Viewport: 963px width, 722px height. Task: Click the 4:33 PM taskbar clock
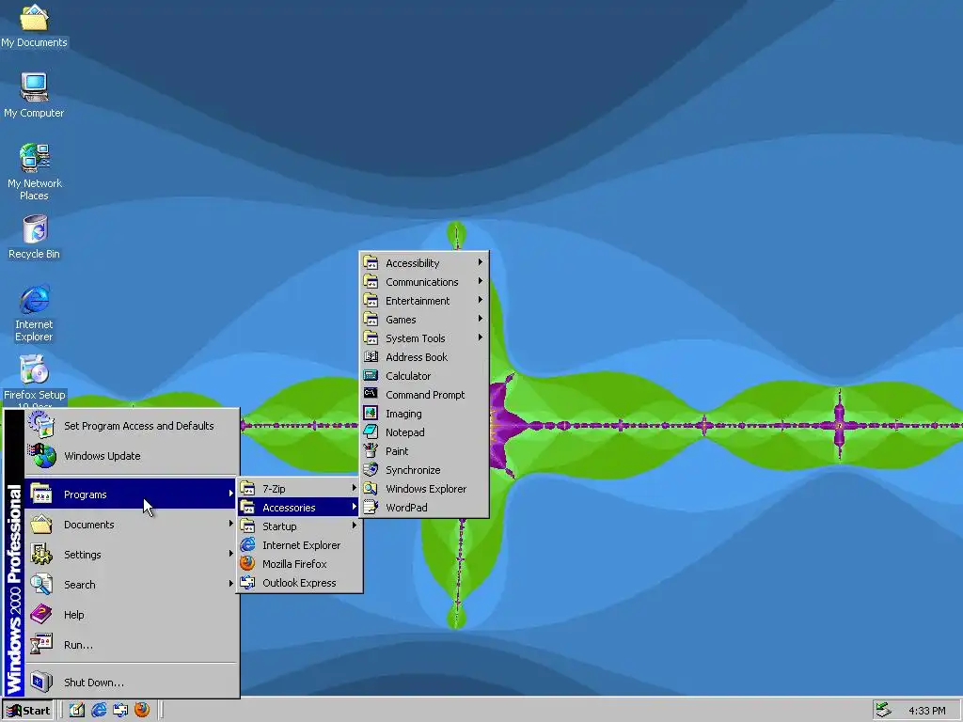click(x=926, y=711)
